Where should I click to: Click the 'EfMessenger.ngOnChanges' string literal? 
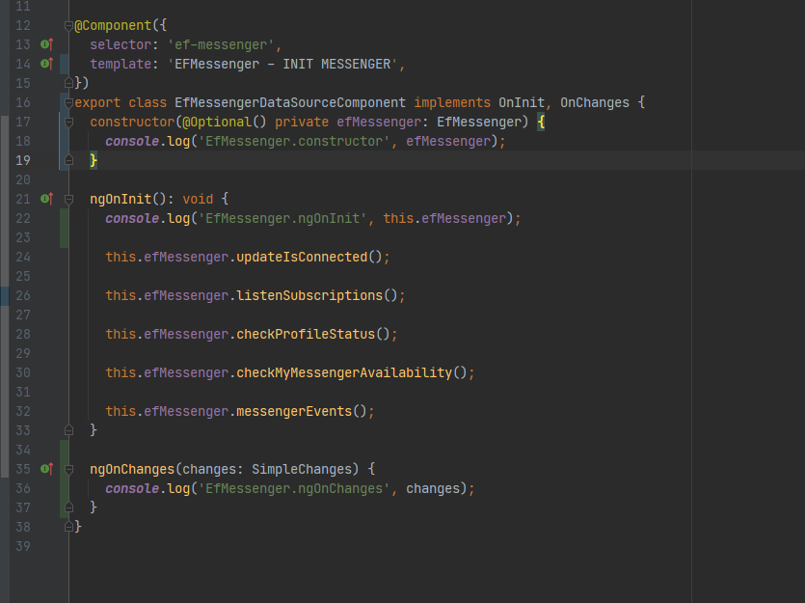(x=294, y=488)
